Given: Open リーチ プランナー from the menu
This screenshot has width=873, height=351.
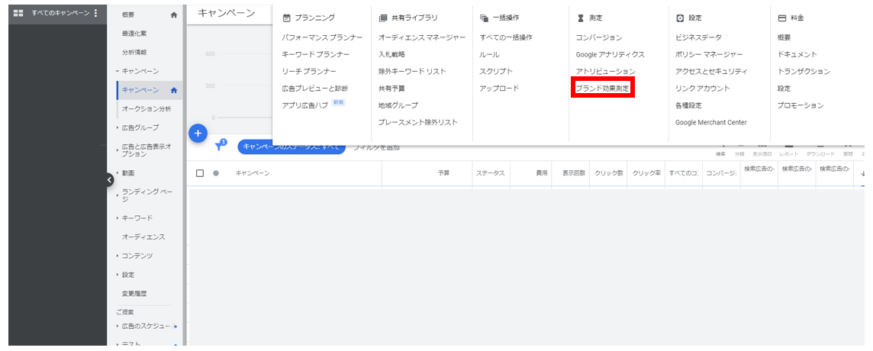Looking at the screenshot, I should point(309,71).
